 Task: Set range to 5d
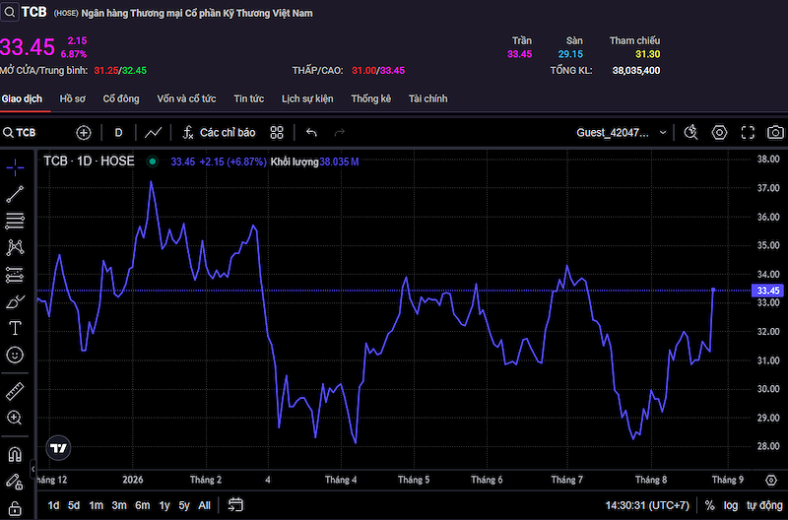click(74, 505)
